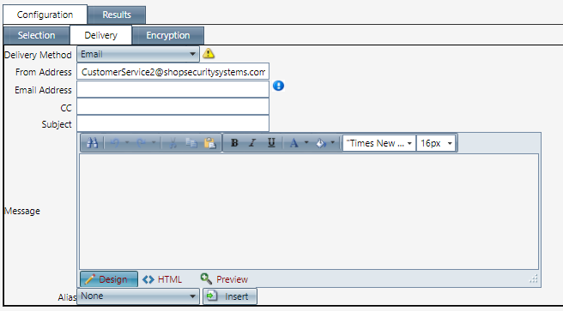
Task: Switch editor to Design mode
Action: coord(109,279)
